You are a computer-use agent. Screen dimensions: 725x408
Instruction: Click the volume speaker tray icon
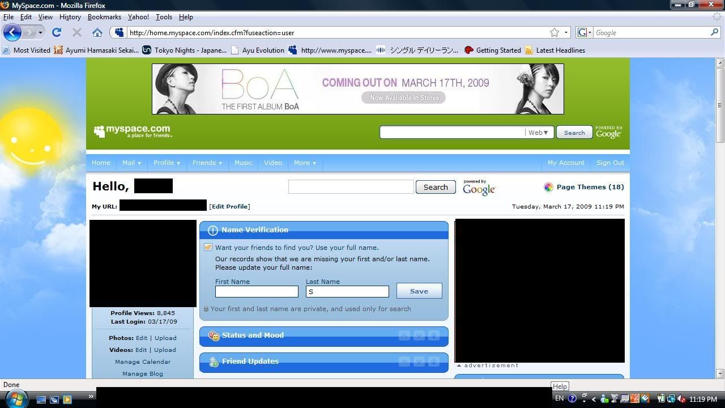(681, 399)
